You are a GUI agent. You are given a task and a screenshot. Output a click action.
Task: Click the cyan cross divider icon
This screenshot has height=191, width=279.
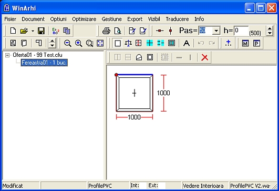click(150, 43)
